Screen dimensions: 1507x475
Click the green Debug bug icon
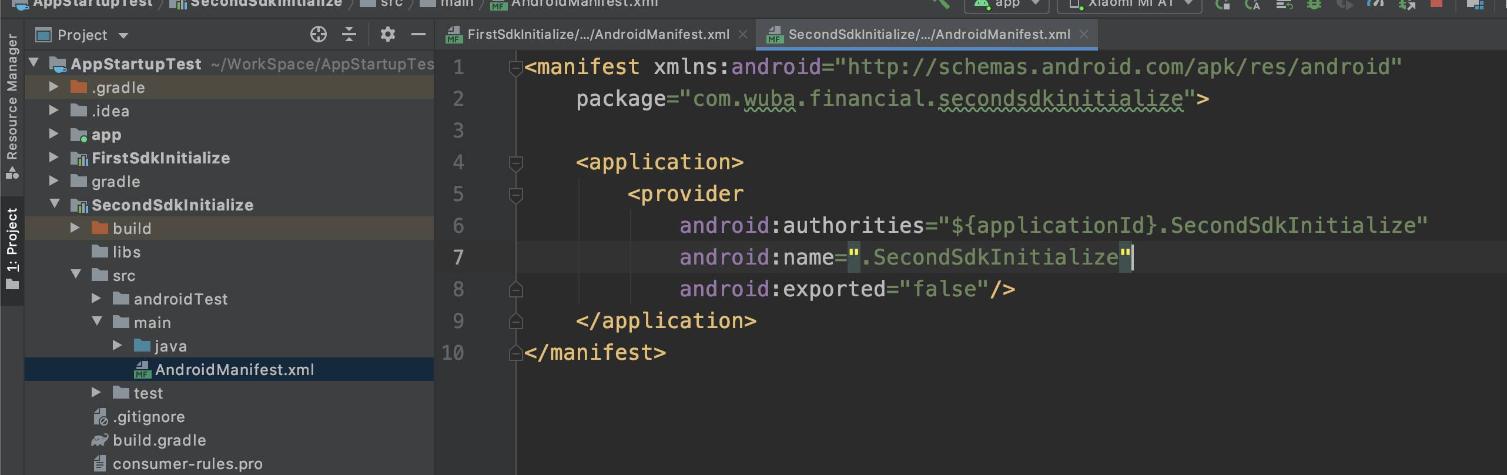pos(1314,4)
